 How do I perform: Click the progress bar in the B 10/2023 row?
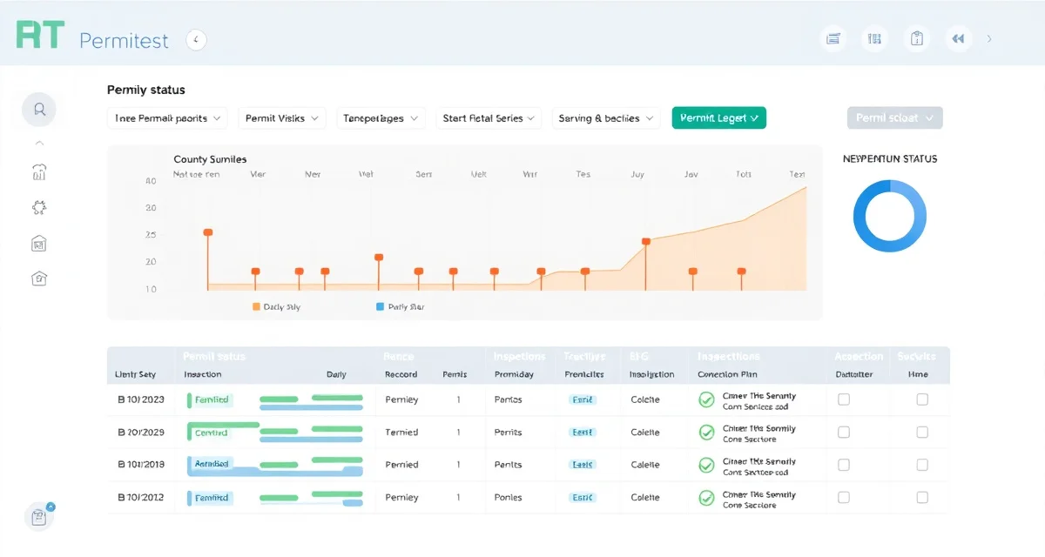pos(311,401)
